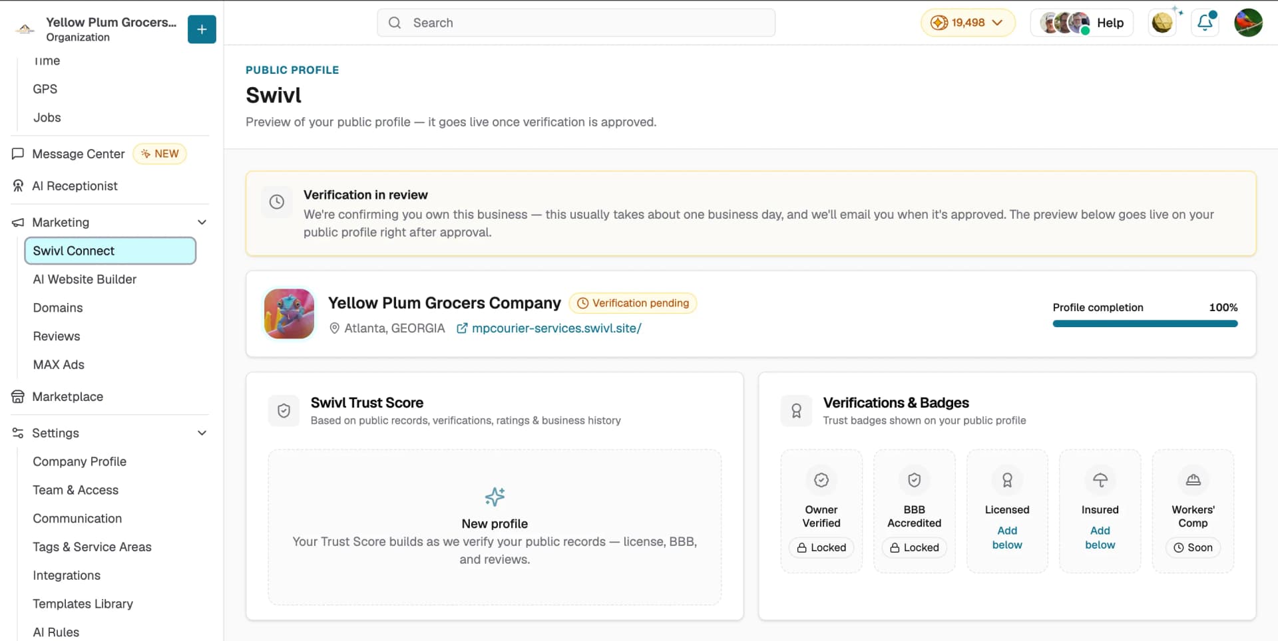
Task: Click the Verification pending badge
Action: pyautogui.click(x=633, y=303)
